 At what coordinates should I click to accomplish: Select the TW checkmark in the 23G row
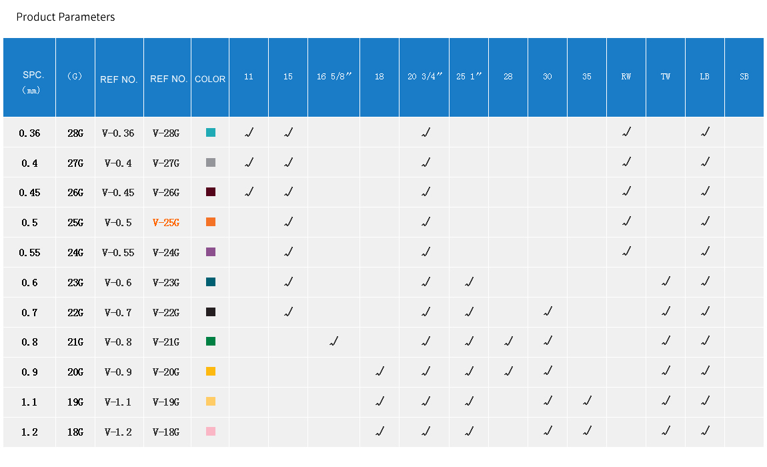[x=666, y=282]
